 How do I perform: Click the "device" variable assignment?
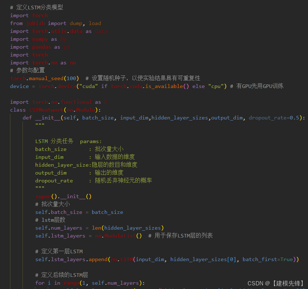[x=19, y=86]
